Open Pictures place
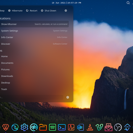This screenshot has width=133, height=133. tap(34, 69)
